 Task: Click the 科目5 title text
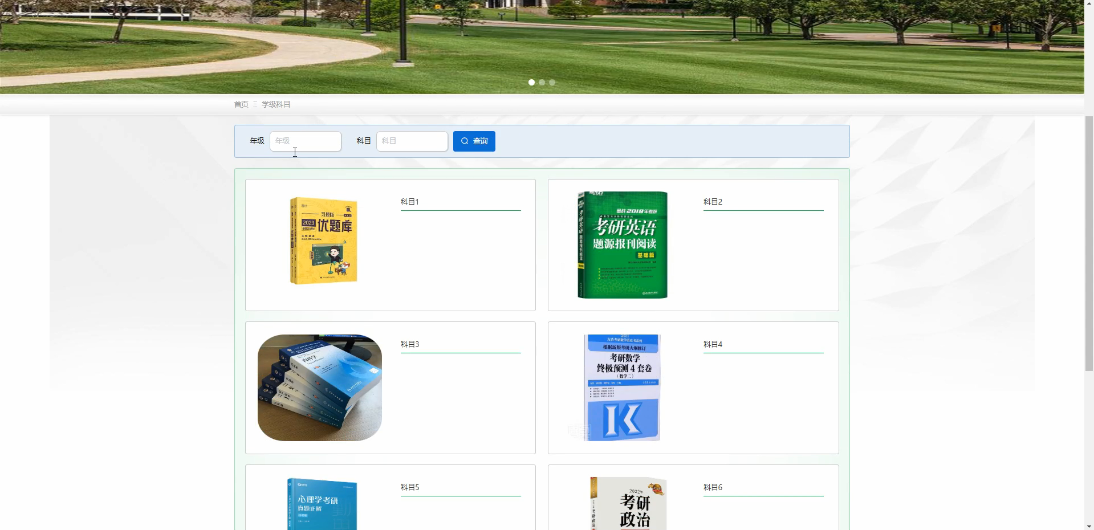pos(410,487)
